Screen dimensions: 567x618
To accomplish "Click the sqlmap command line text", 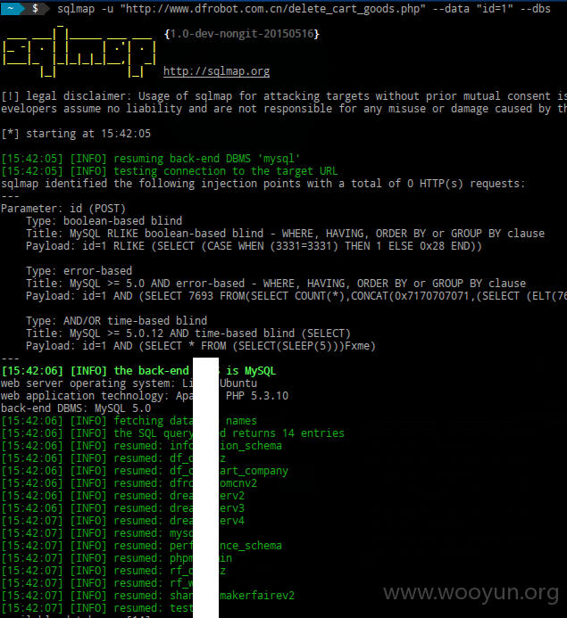I will 304,8.
